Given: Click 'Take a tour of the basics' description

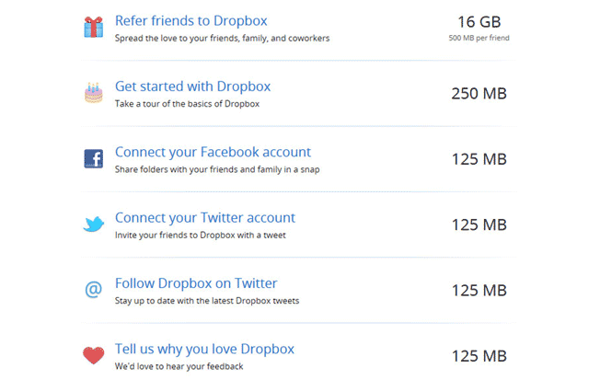Looking at the screenshot, I should [x=187, y=104].
